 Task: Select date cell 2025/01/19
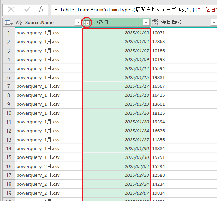pyautogui.click(x=116, y=104)
